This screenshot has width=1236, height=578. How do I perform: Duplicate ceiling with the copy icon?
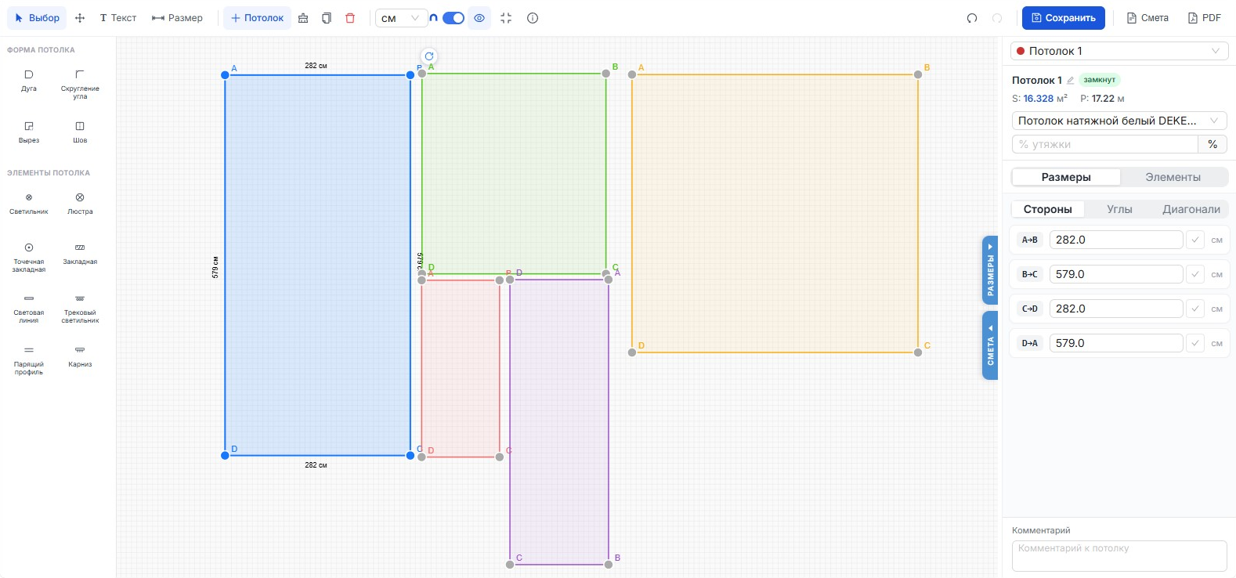[x=327, y=18]
